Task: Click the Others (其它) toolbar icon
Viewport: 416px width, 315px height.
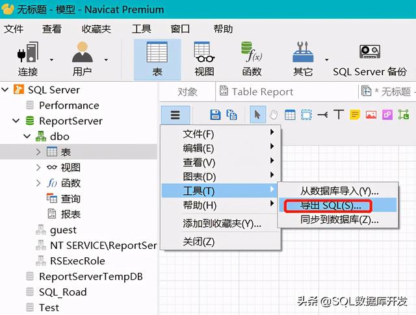Action: click(x=303, y=59)
